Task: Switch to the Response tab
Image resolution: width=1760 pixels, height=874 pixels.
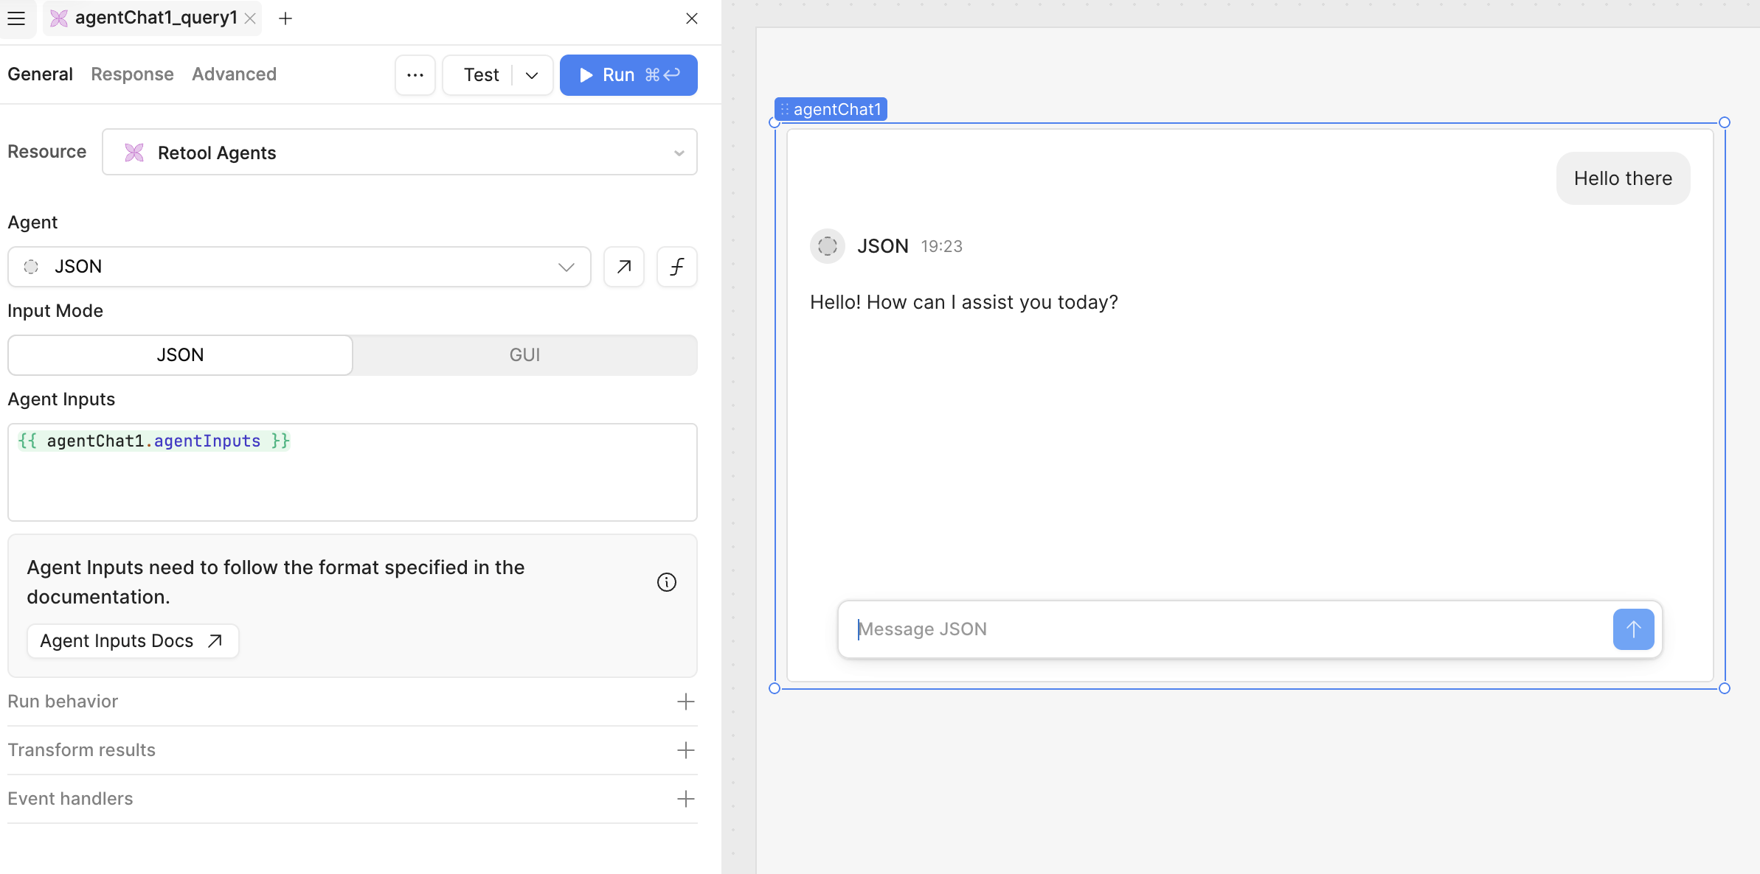Action: (x=132, y=74)
